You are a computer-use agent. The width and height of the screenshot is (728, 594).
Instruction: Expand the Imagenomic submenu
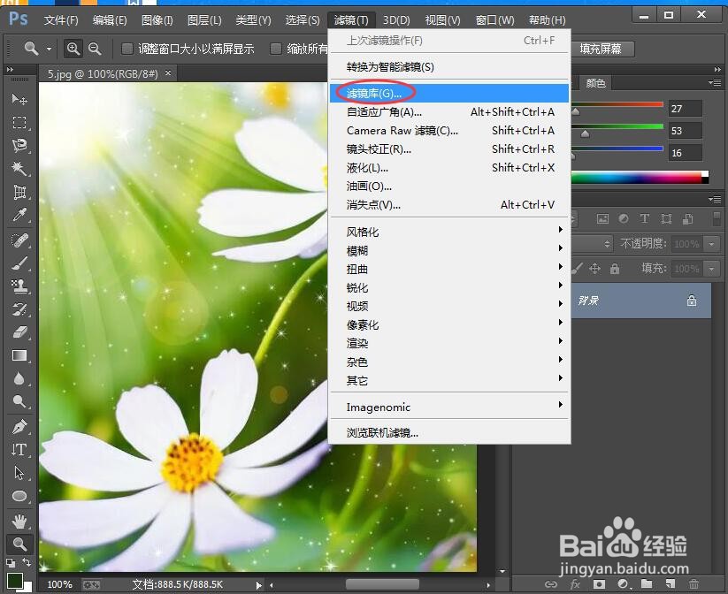point(449,407)
